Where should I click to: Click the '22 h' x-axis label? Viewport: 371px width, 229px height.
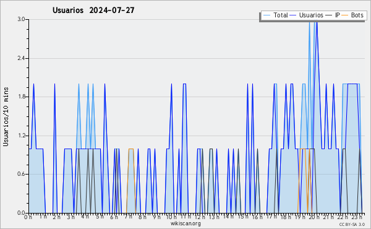click(343, 217)
